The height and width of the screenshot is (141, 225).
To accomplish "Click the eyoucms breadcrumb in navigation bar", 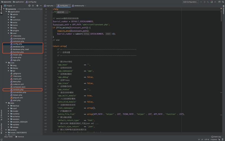I will tap(6, 2).
